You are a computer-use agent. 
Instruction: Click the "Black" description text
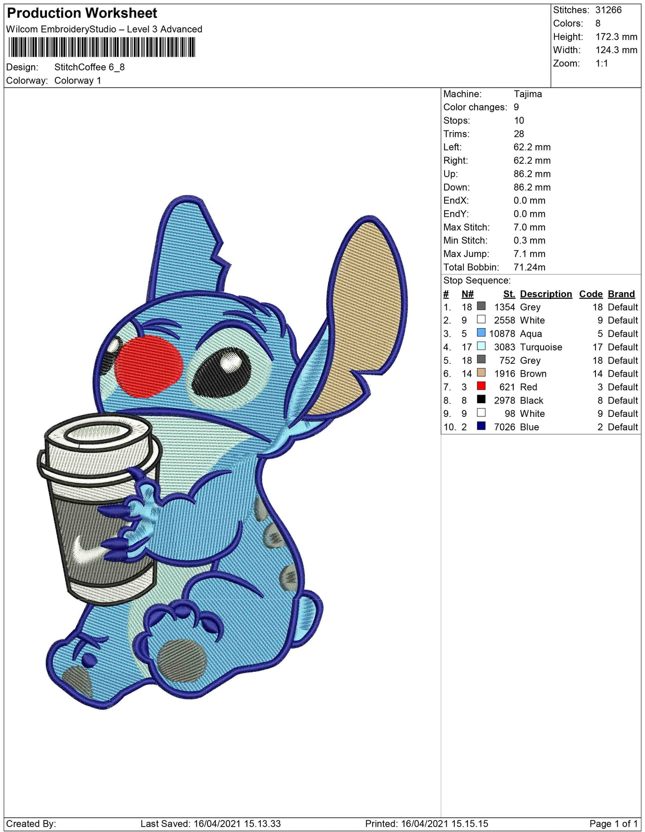pyautogui.click(x=532, y=401)
